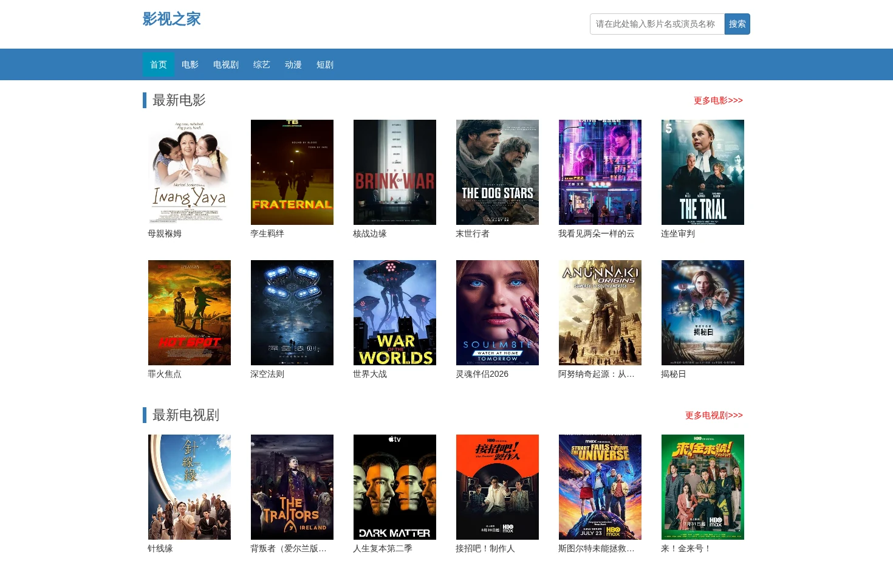
Task: Click the 背叛者（爱尔兰版 series title
Action: [x=289, y=548]
